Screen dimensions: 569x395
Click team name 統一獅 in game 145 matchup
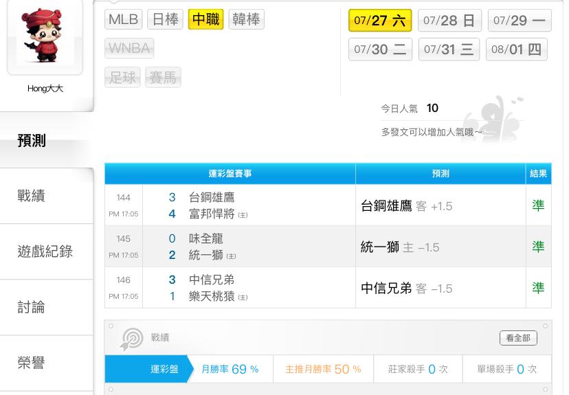[205, 256]
